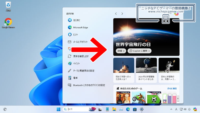Open the color tube sorting game thumbnail
The image size is (200, 113).
pos(169,97)
